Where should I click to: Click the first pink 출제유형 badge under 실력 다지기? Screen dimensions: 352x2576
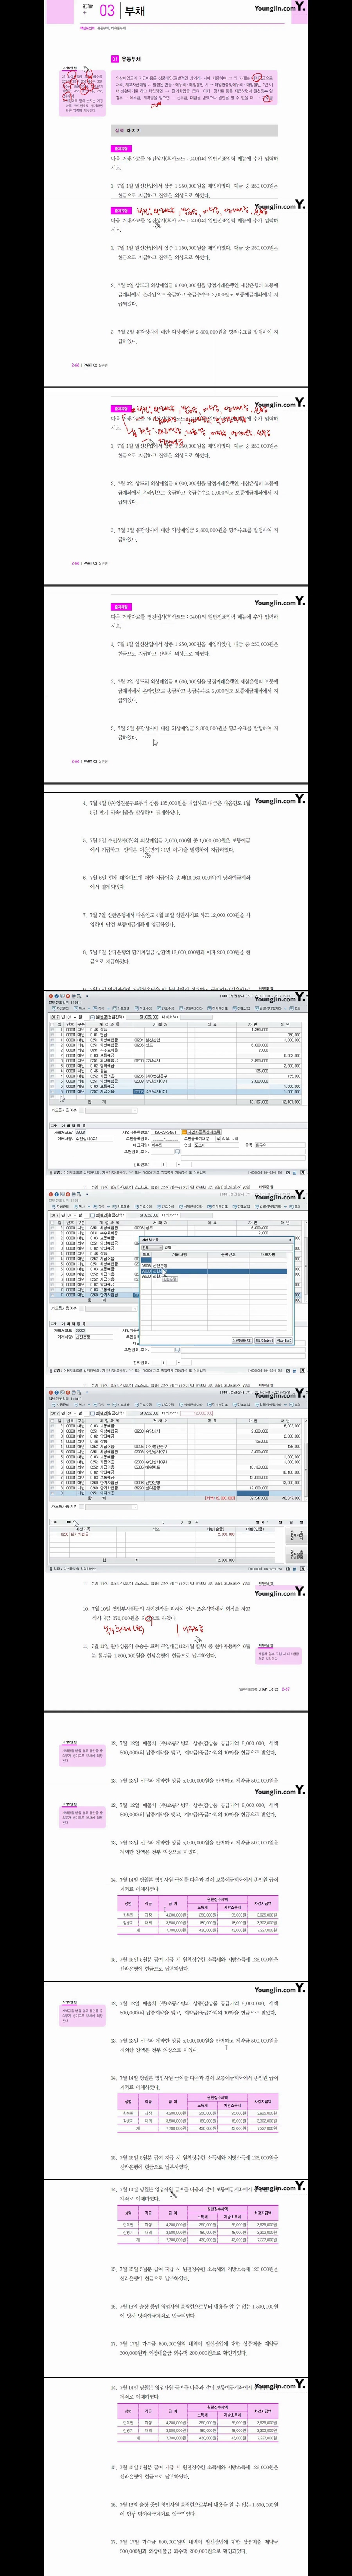tap(121, 148)
